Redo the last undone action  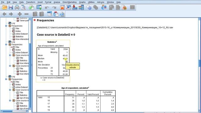click(54, 8)
